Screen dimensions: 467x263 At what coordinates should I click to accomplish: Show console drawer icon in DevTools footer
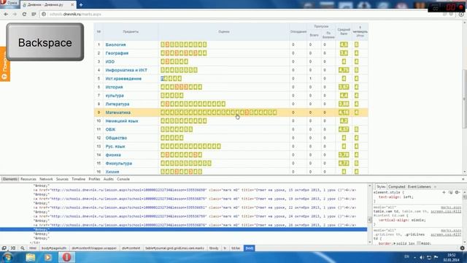point(13,248)
